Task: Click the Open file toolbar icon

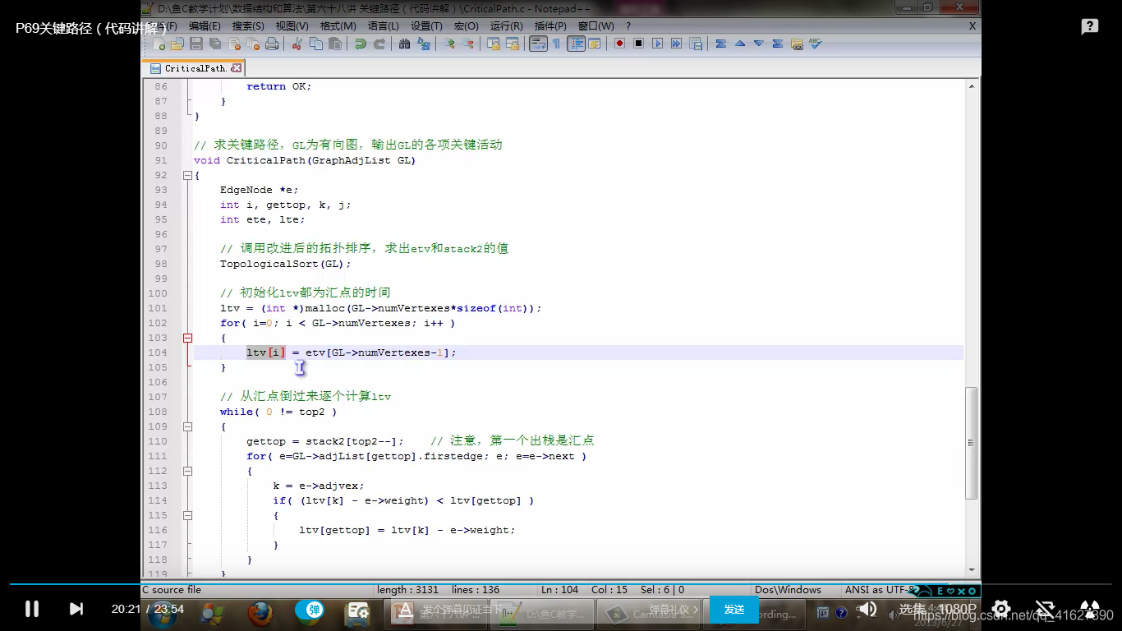Action: click(177, 44)
